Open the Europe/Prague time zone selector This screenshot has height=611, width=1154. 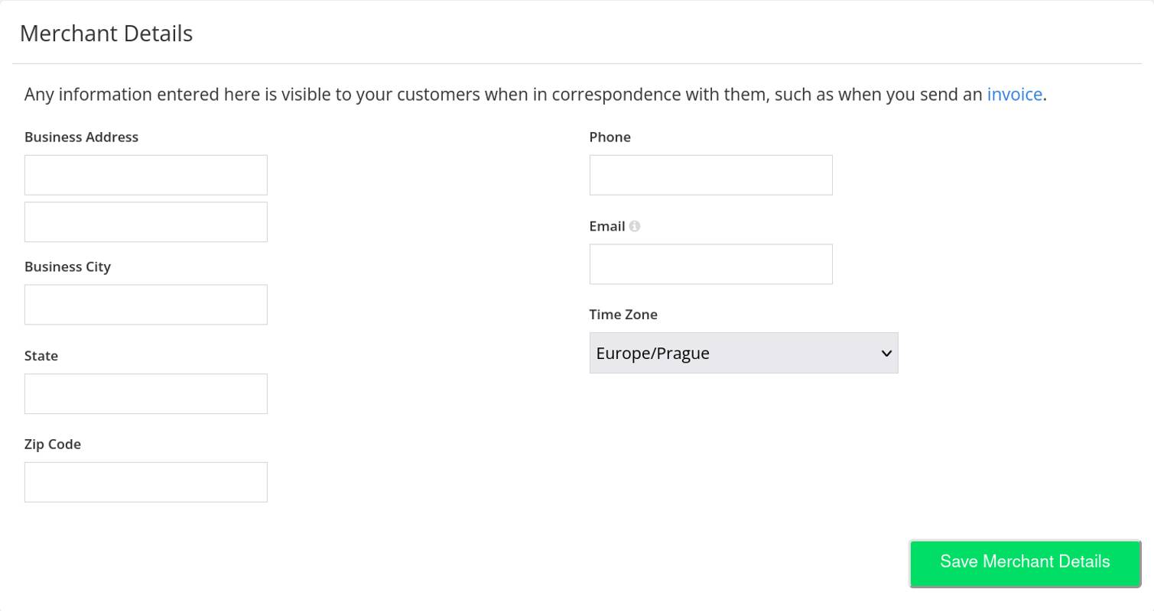coord(743,353)
